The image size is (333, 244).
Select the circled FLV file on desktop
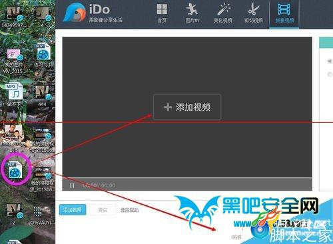[15, 170]
